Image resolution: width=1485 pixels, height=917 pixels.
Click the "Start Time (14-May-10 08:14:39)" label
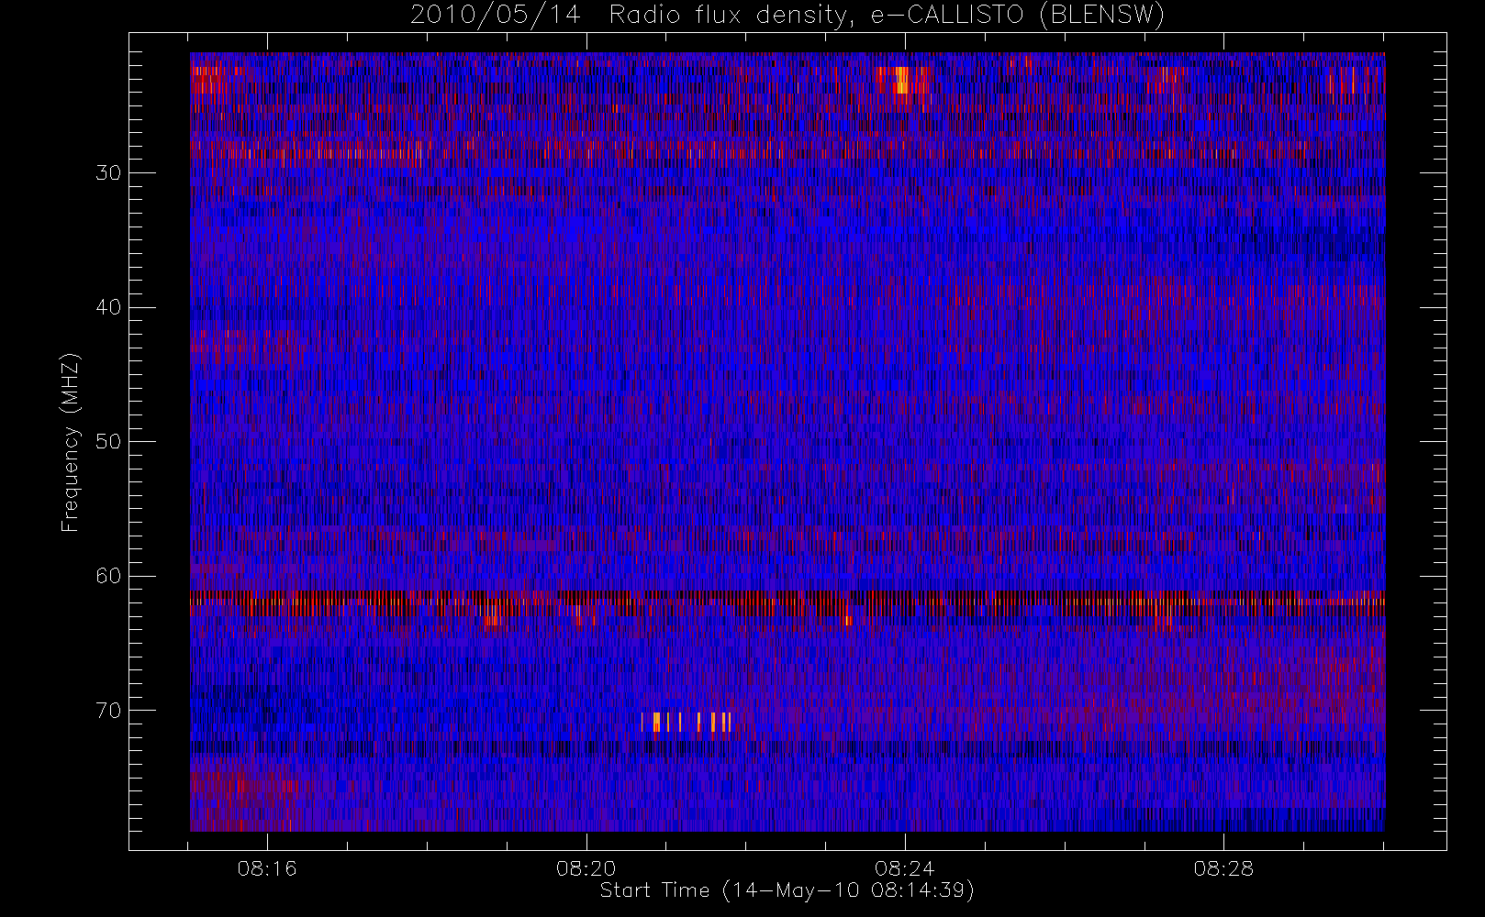[x=787, y=890]
